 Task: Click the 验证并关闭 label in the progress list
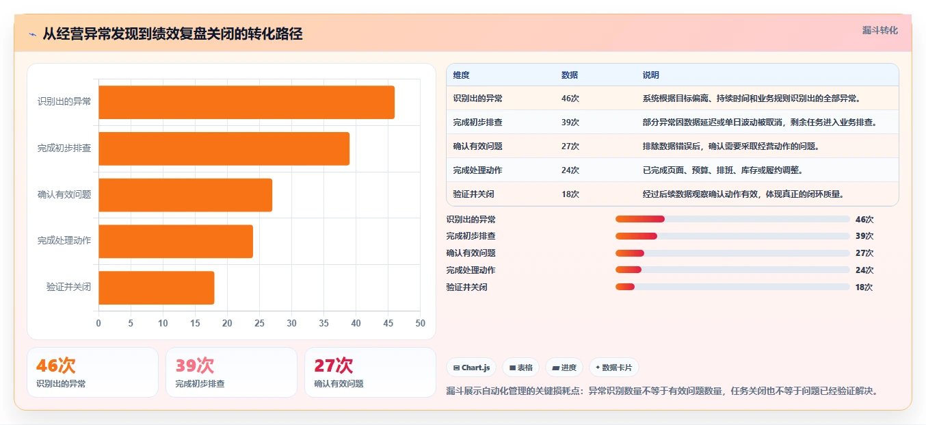[x=467, y=287]
